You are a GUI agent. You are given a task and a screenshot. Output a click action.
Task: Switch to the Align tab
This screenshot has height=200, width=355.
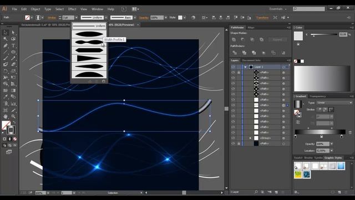(251, 27)
